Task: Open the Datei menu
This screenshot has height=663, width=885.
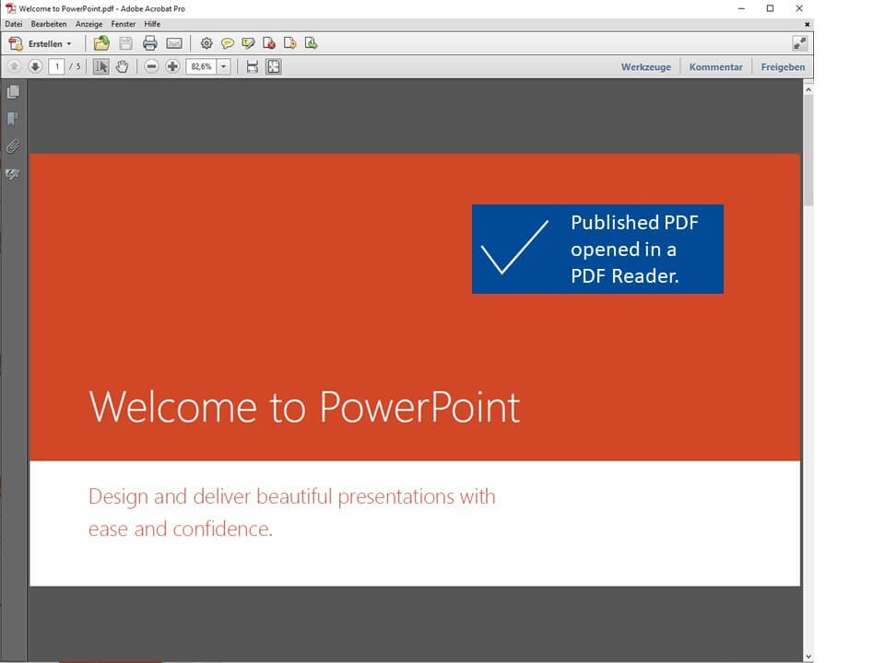Action: (14, 24)
